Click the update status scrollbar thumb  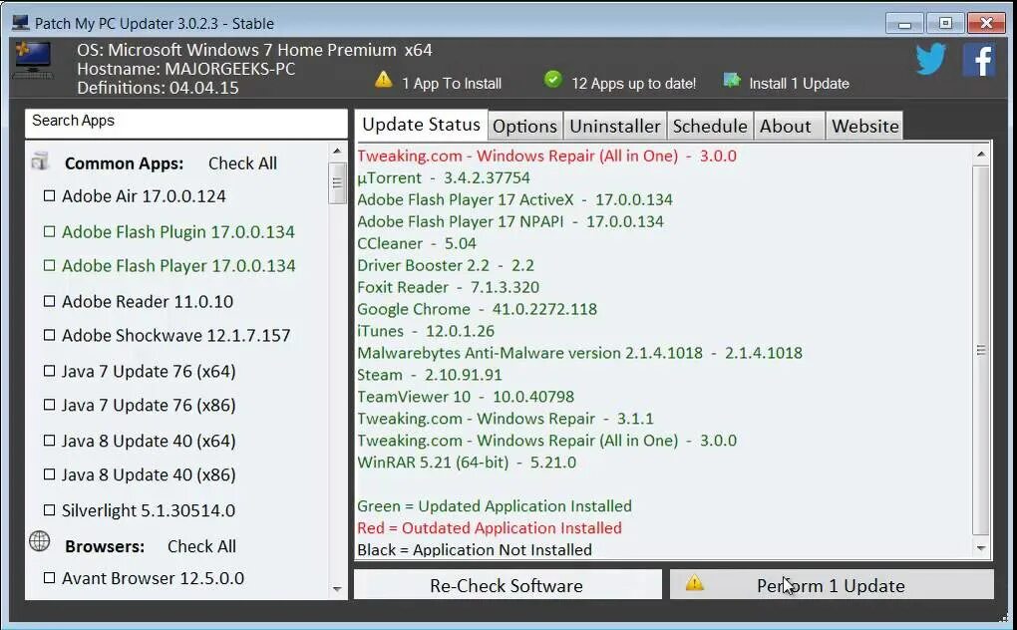(x=981, y=351)
